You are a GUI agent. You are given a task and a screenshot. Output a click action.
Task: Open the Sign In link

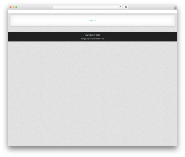(92, 20)
